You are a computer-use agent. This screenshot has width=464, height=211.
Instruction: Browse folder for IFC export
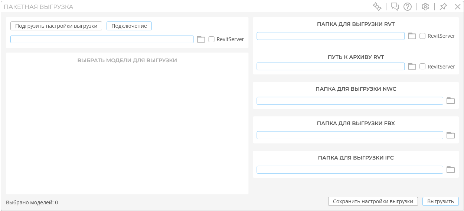[451, 170]
